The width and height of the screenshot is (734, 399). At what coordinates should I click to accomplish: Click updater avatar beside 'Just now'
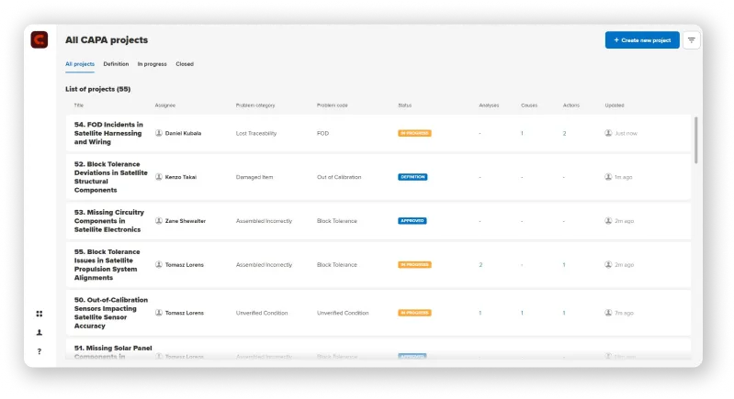pos(608,133)
